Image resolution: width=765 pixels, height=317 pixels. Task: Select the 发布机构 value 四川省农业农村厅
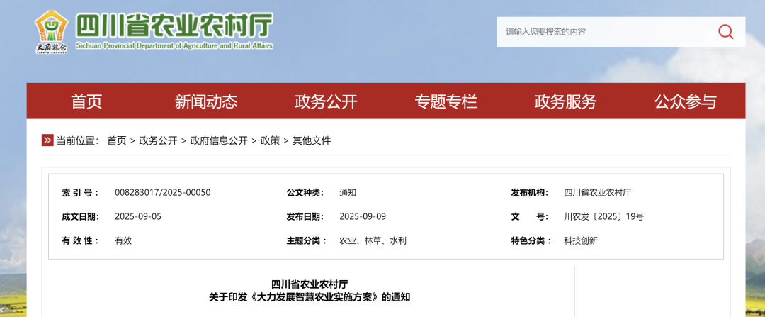click(598, 192)
